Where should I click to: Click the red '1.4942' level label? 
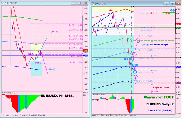point(154,13)
